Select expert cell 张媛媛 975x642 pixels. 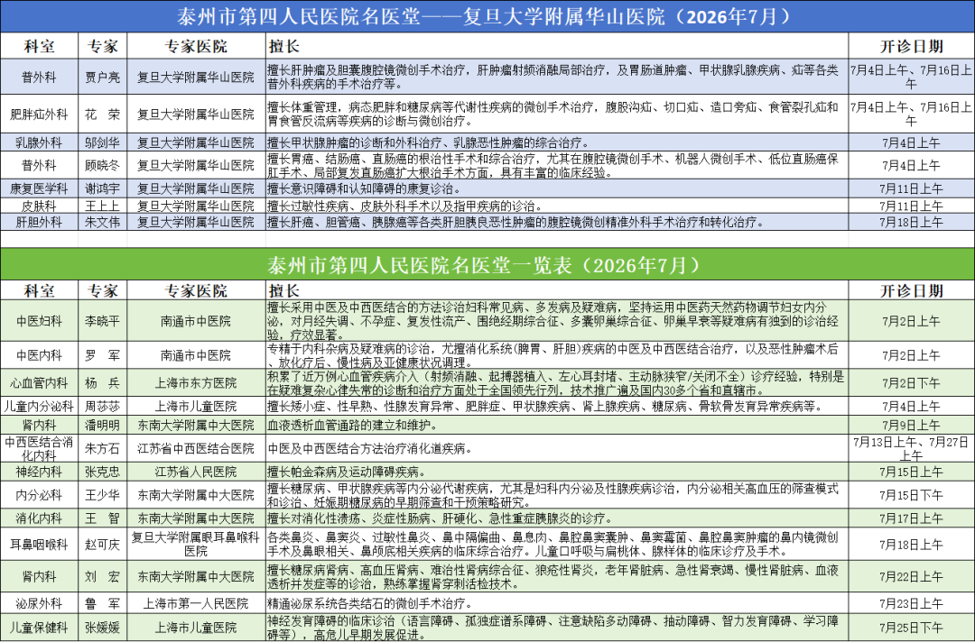[x=103, y=627]
